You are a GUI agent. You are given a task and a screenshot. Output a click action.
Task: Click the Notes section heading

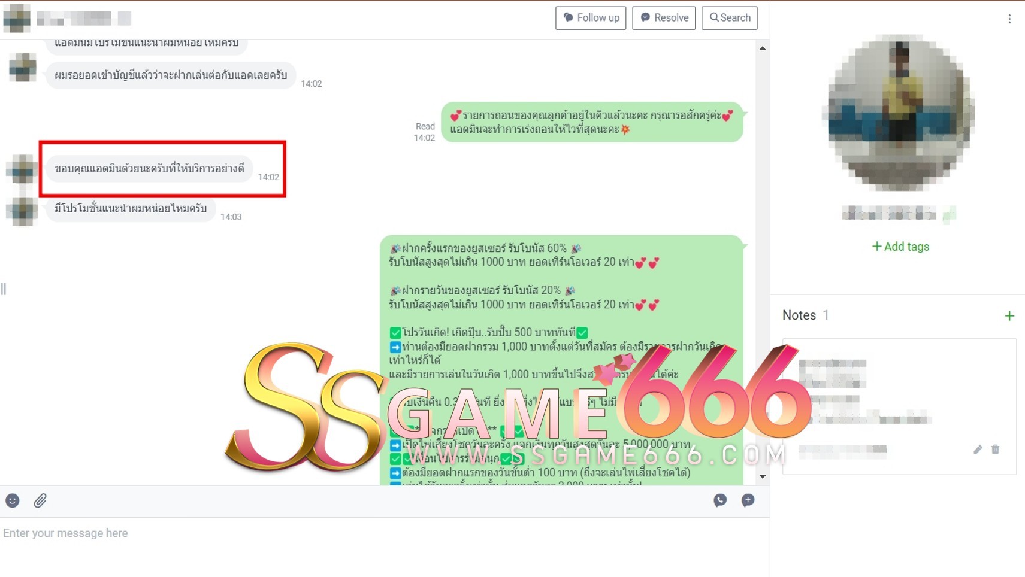pos(799,315)
